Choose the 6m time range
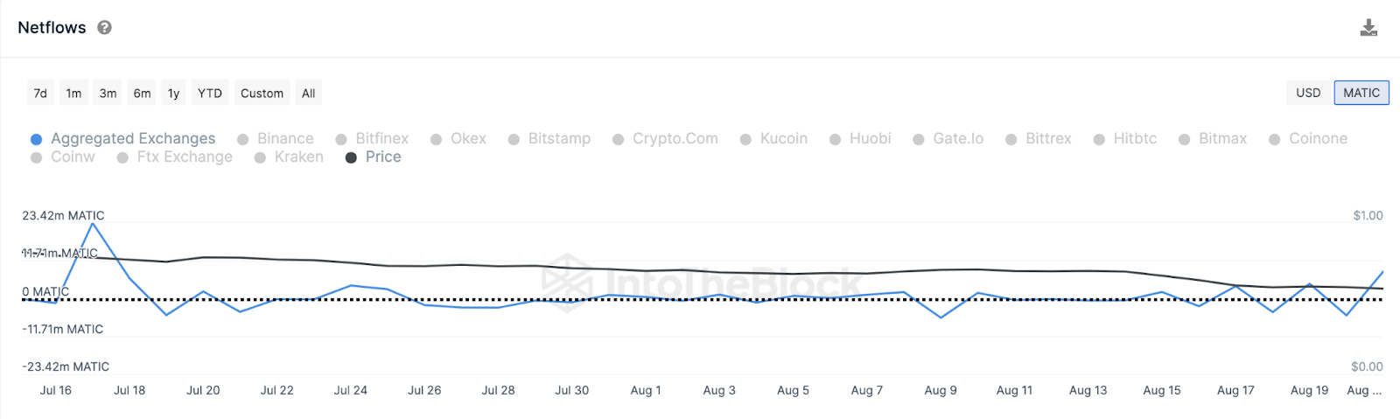The height and width of the screenshot is (419, 1400). pyautogui.click(x=142, y=94)
